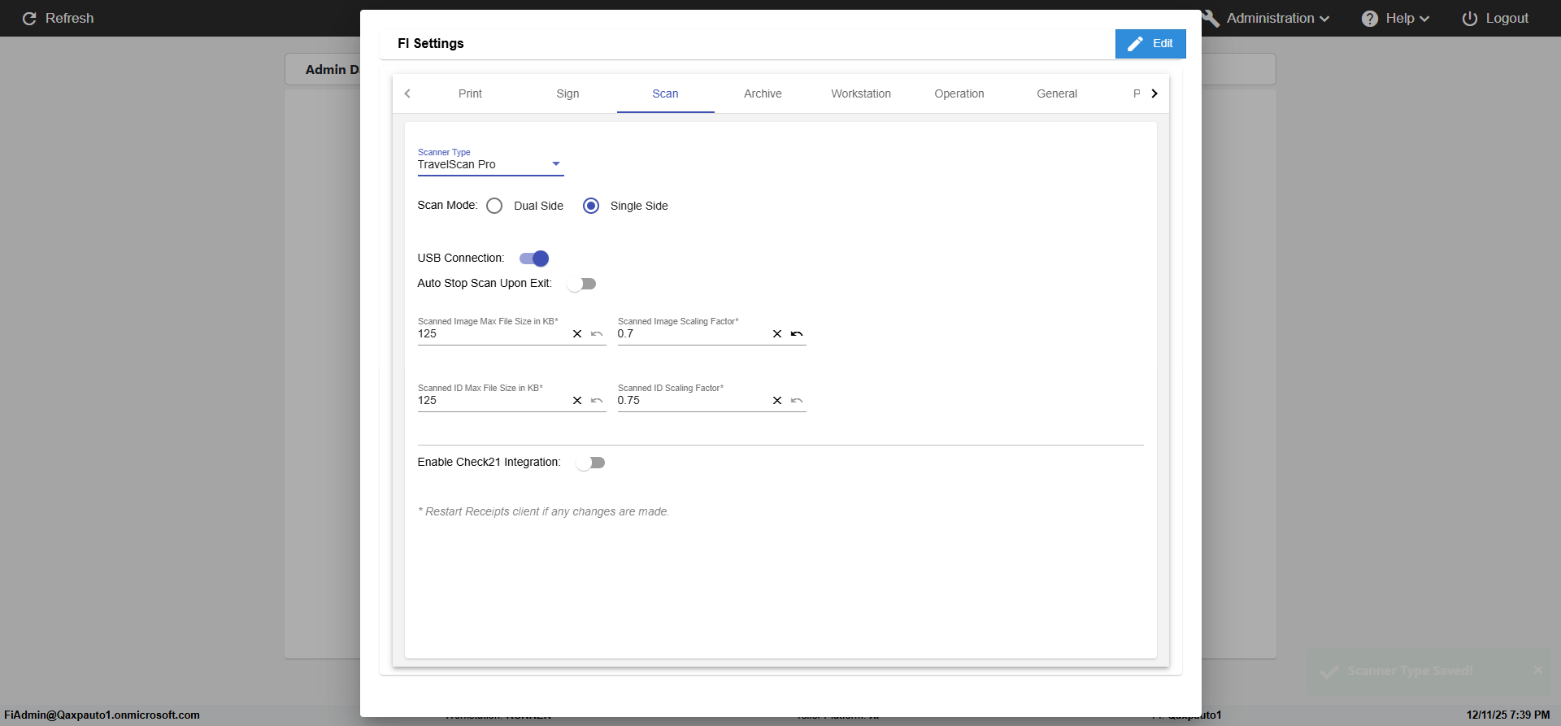Screen dimensions: 1561x726
Task: Enable Check21 Integration toggle
Action: pyautogui.click(x=590, y=463)
